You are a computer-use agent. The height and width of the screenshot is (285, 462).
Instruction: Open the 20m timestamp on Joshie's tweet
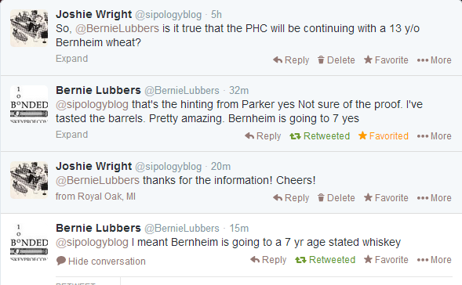(220, 167)
